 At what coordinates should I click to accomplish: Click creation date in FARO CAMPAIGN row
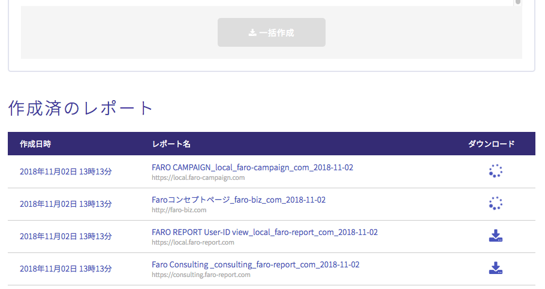[66, 171]
